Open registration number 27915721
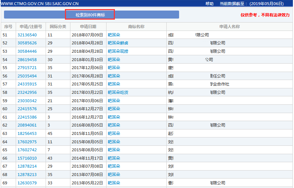 coord(27,68)
